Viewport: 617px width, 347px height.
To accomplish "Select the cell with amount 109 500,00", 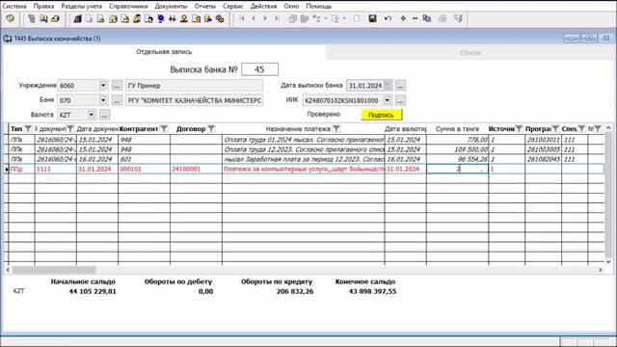I will [458, 149].
